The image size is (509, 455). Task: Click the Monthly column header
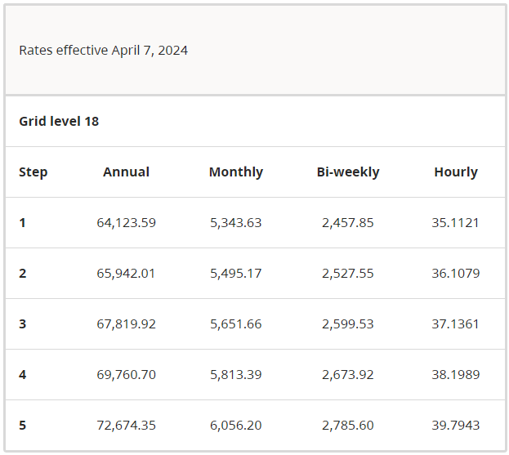click(235, 172)
